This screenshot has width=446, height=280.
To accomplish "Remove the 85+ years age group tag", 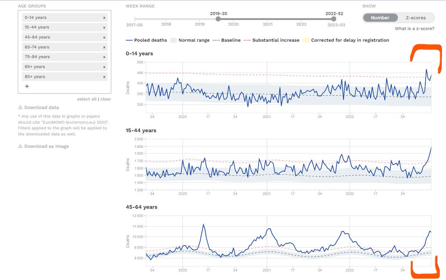I will [x=104, y=77].
